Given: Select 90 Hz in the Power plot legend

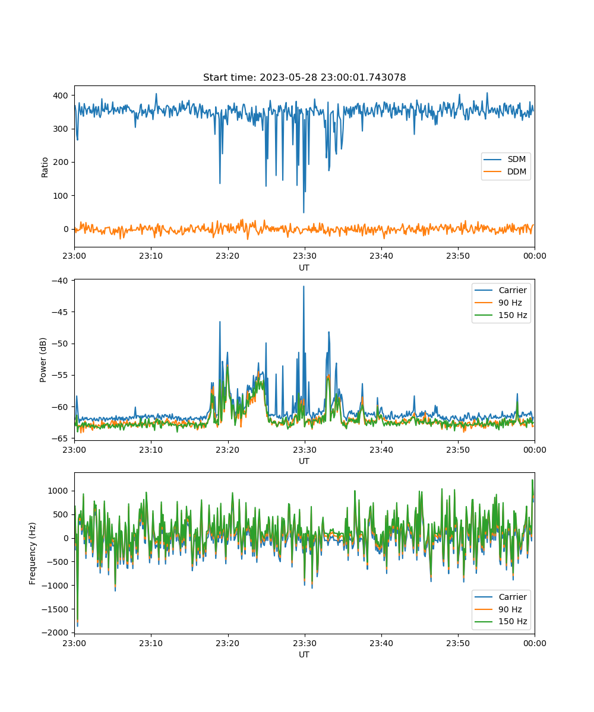Looking at the screenshot, I should [x=510, y=303].
